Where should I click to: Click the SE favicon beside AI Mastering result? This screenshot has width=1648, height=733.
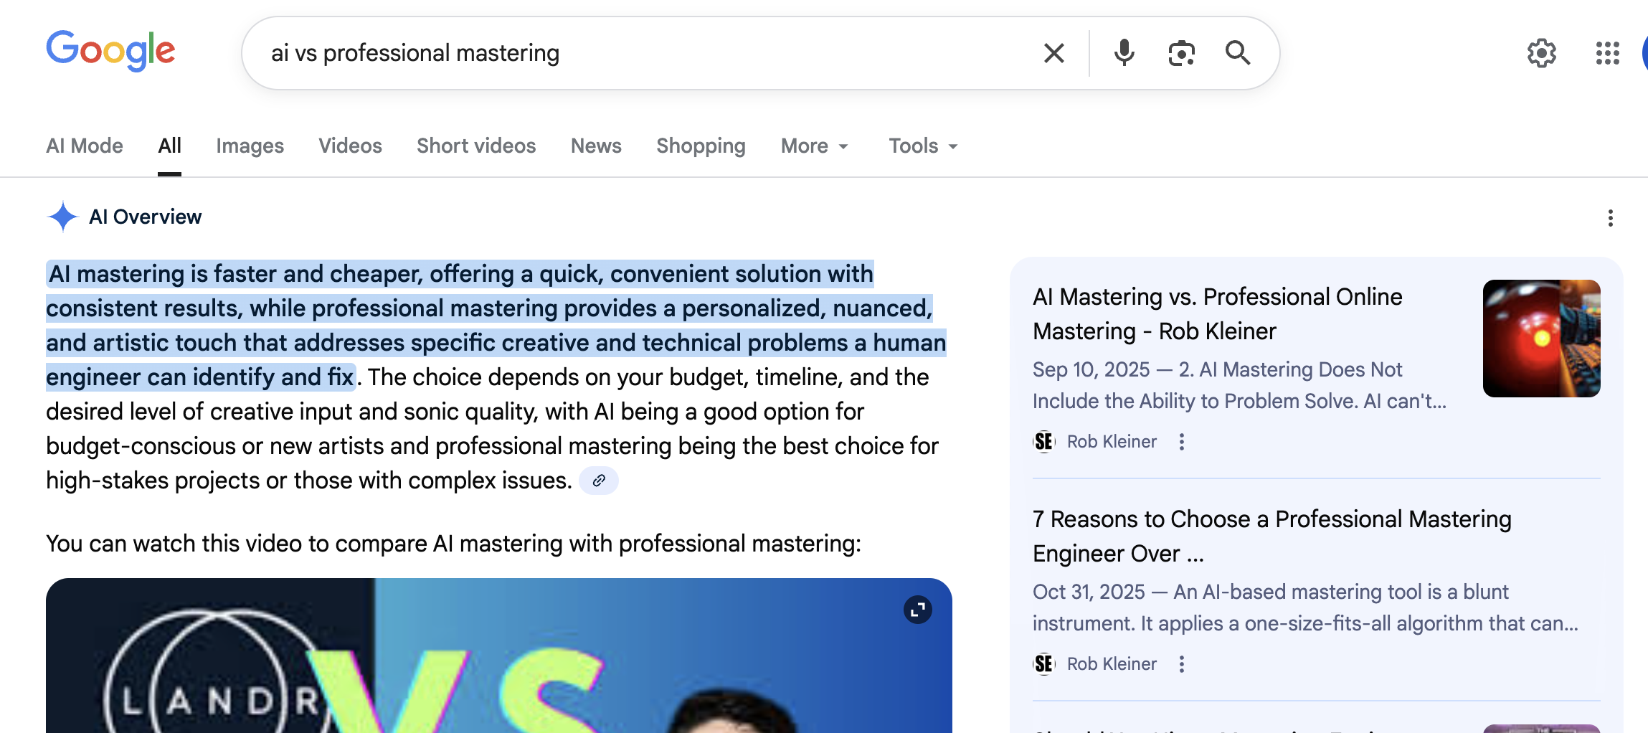pyautogui.click(x=1044, y=442)
